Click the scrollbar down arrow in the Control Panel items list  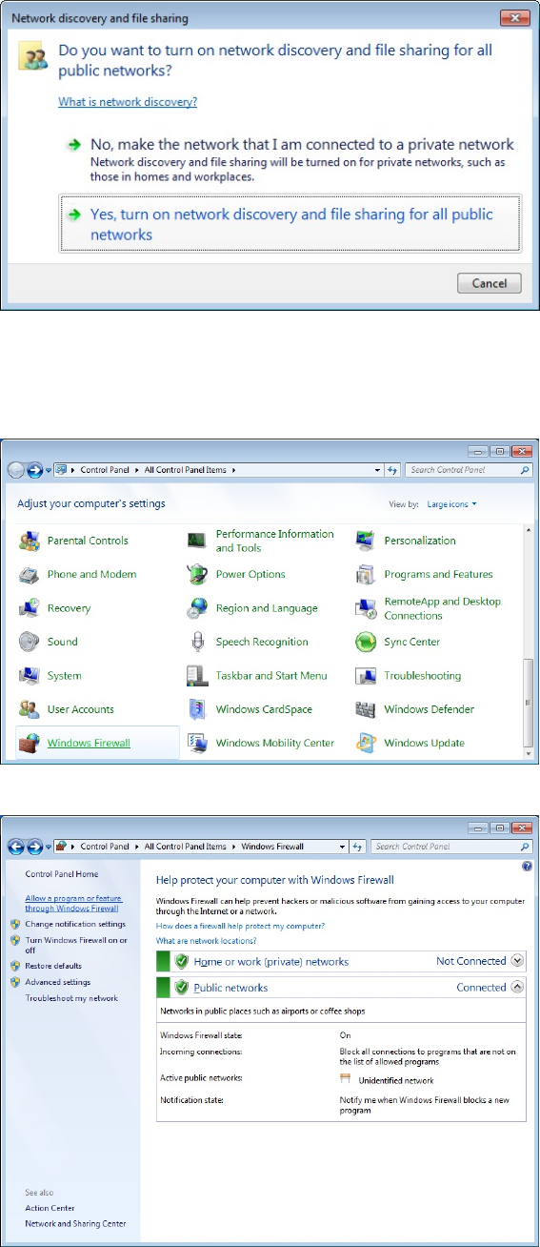(x=529, y=754)
